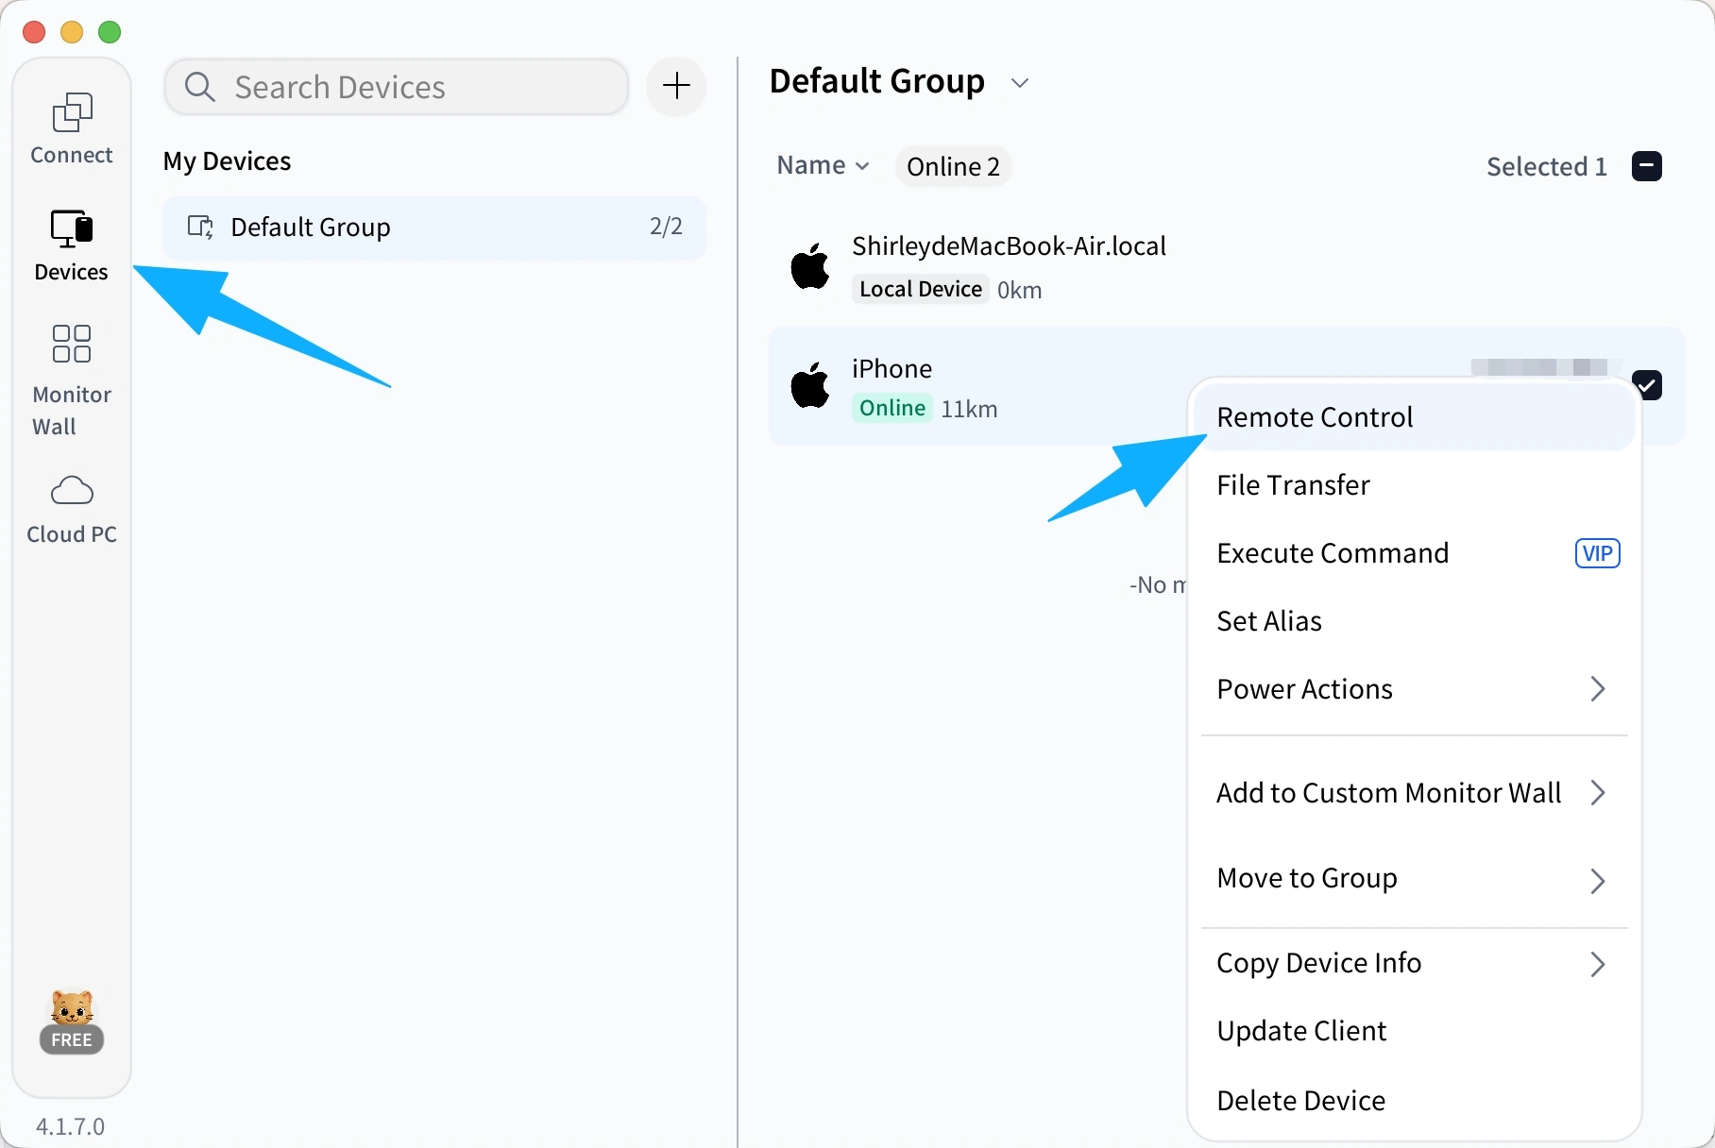The image size is (1715, 1148).
Task: Open the Monitor Wall view
Action: pos(72,380)
